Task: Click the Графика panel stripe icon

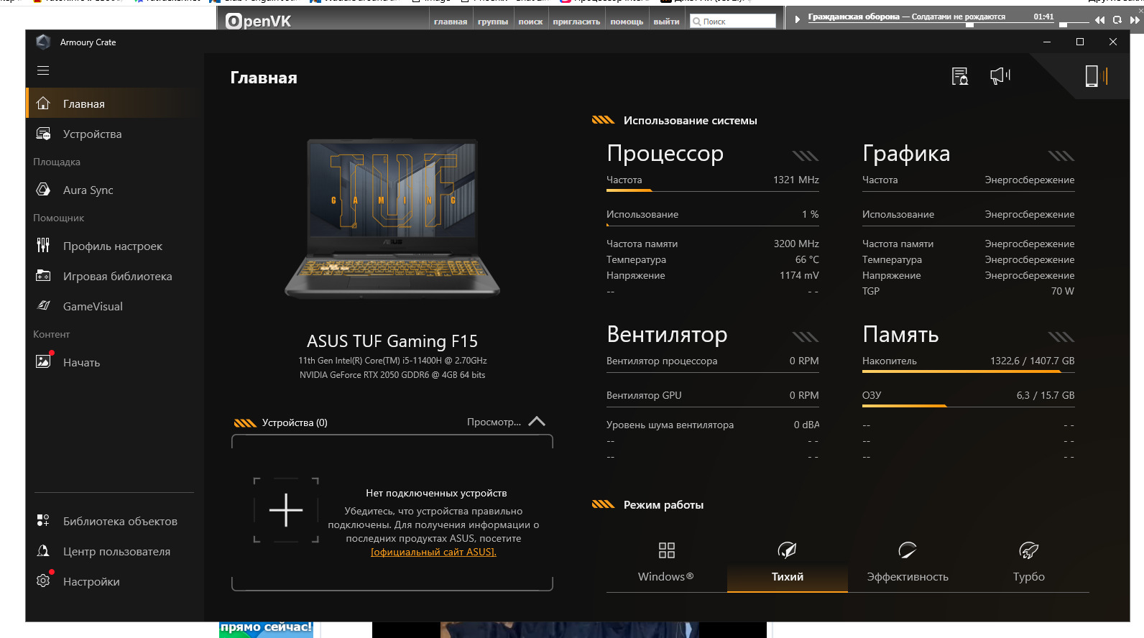Action: (1061, 156)
